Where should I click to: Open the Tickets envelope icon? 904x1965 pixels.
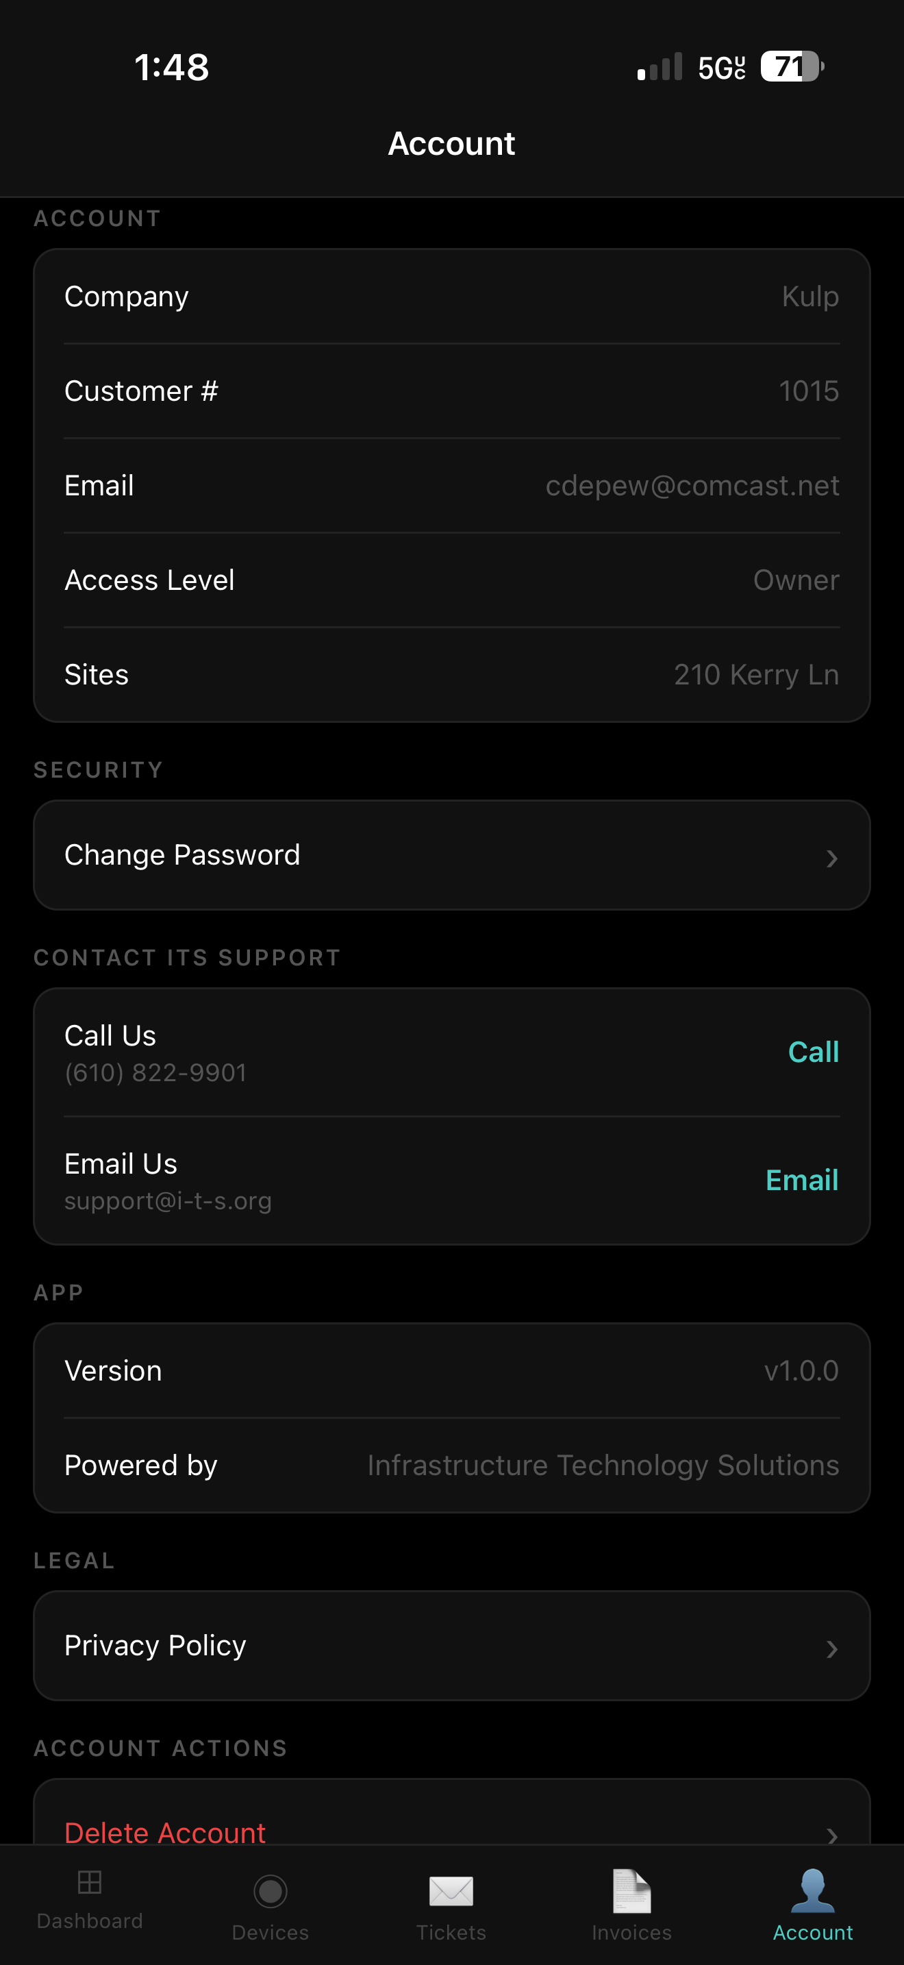tap(451, 1892)
